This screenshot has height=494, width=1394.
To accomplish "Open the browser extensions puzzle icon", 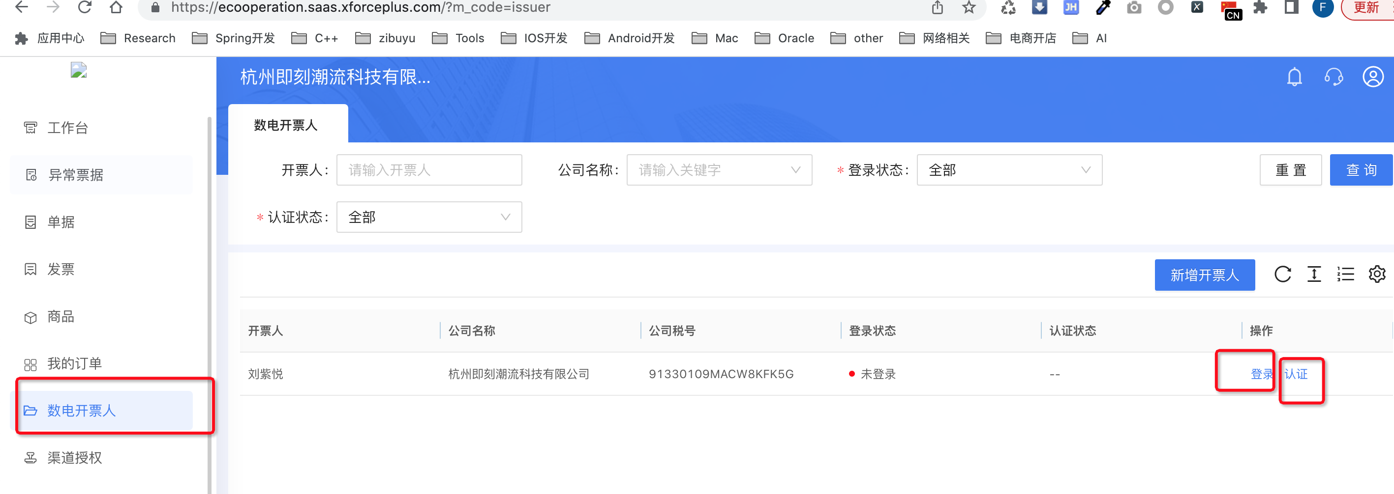I will [1260, 7].
